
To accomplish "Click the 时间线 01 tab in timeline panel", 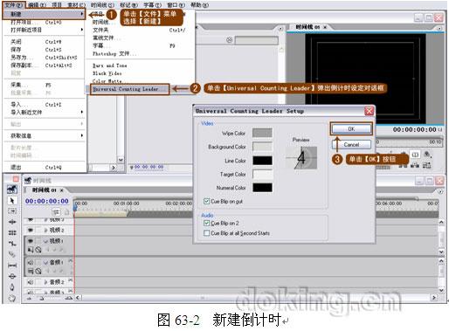I will click(45, 190).
